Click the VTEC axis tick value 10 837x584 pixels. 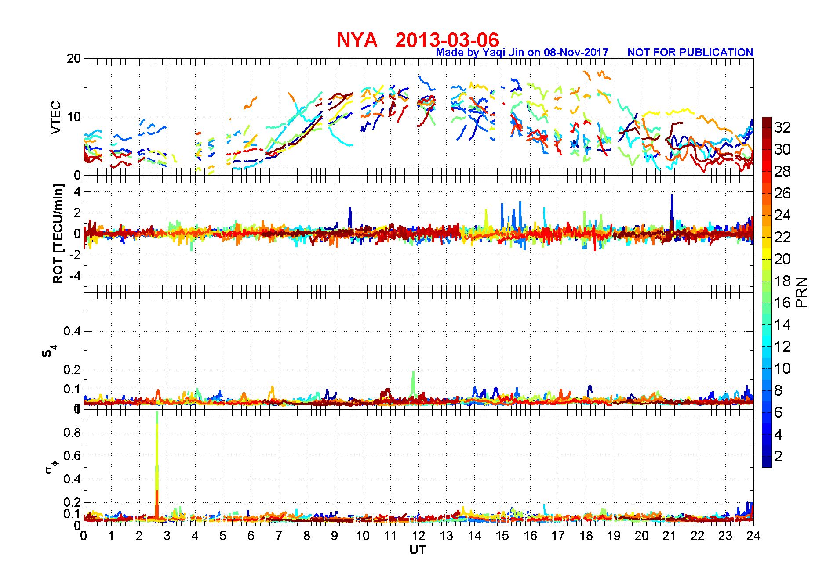pos(74,117)
